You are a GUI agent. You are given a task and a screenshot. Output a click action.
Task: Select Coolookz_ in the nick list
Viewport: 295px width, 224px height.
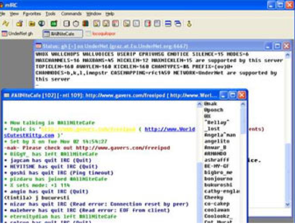tap(218, 216)
